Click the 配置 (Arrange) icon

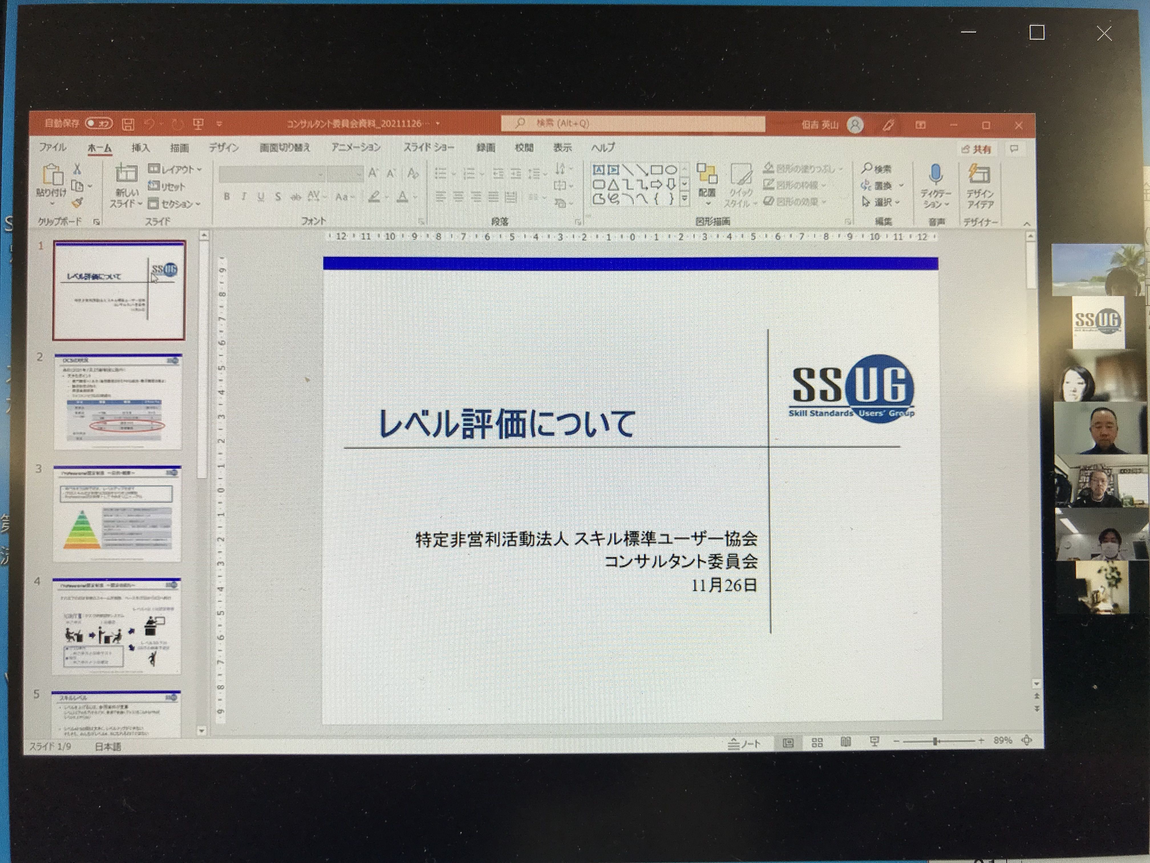(x=707, y=174)
